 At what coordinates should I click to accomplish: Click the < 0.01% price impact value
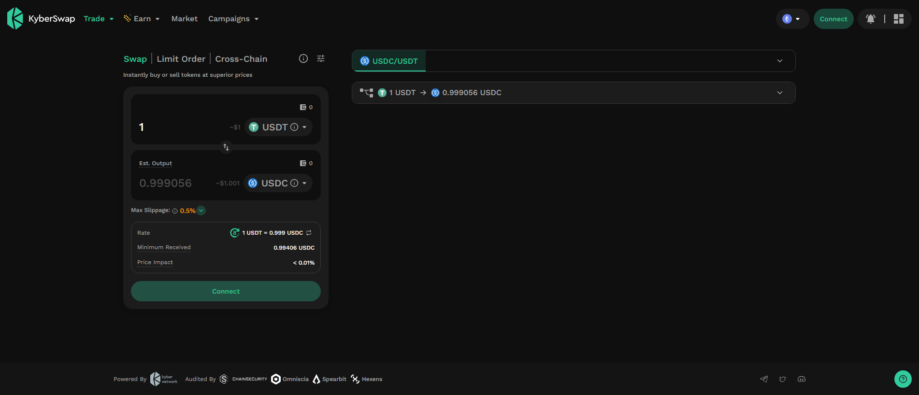[x=303, y=263]
